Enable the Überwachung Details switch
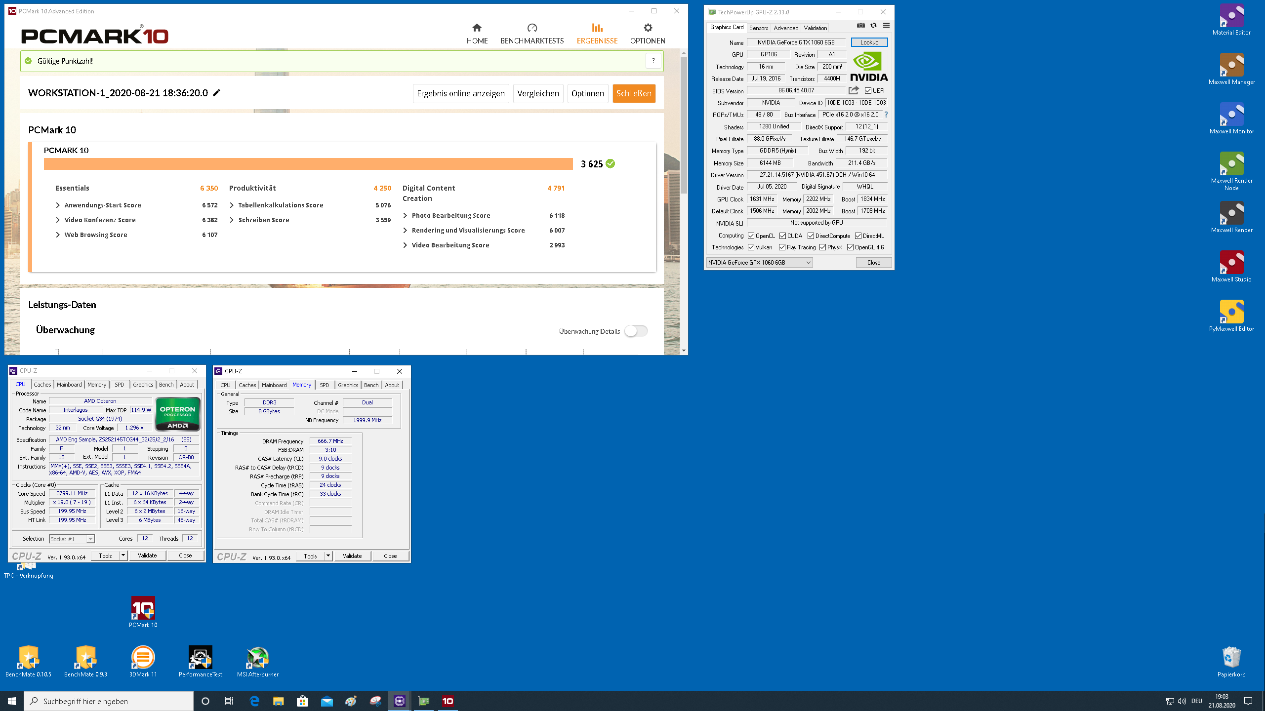Screen dimensions: 1265x711 [x=636, y=331]
